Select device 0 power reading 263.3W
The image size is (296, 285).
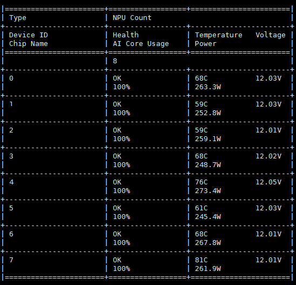[x=208, y=87]
